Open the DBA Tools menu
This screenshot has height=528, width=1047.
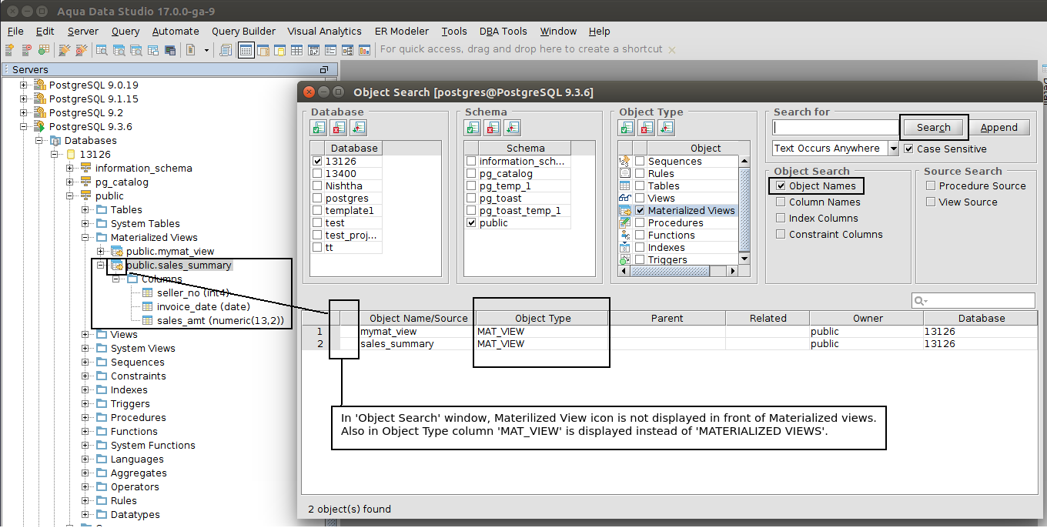[x=503, y=32]
